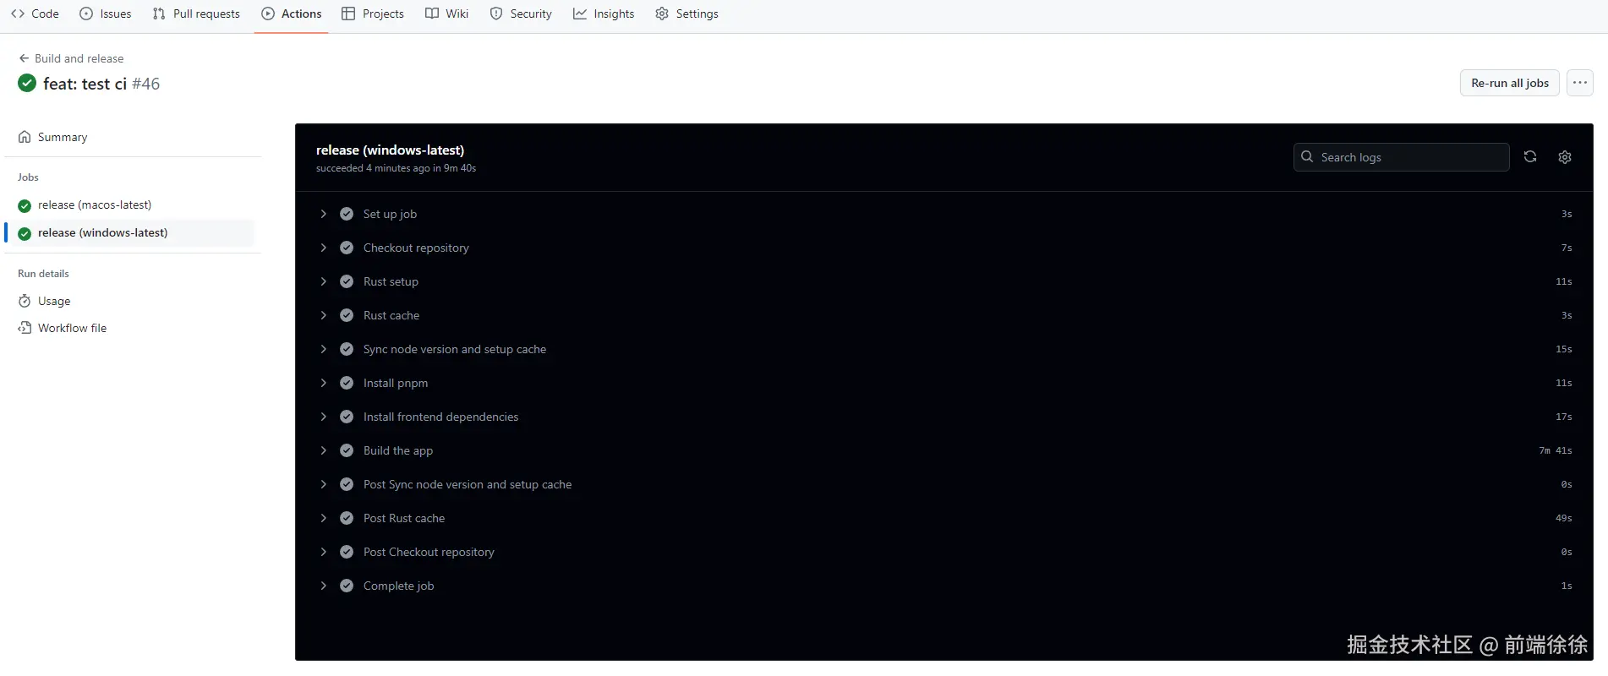Click the success check icon beside Complete job
Image resolution: width=1608 pixels, height=676 pixels.
(x=347, y=586)
